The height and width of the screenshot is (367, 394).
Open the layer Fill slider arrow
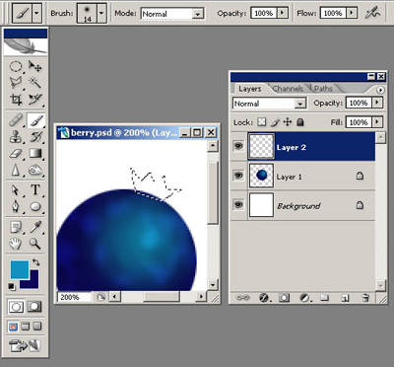click(x=377, y=122)
